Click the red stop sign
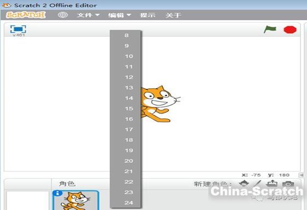The image size is (307, 210). pos(290,30)
